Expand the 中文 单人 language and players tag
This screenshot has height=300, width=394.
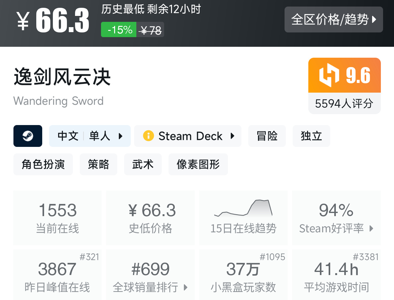click(x=90, y=136)
